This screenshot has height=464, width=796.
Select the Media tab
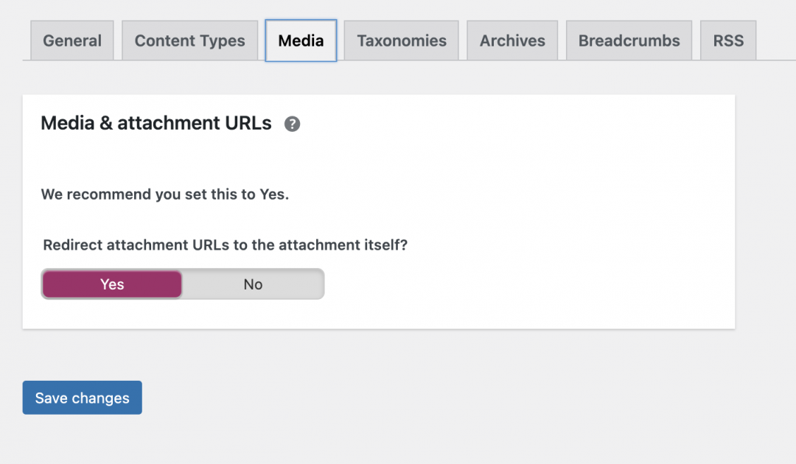(x=301, y=41)
